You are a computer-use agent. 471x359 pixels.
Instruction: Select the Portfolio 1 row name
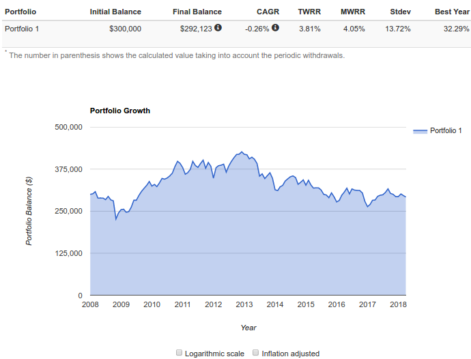(22, 29)
